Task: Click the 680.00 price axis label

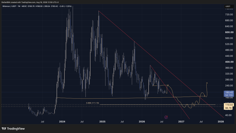Action: (229, 20)
